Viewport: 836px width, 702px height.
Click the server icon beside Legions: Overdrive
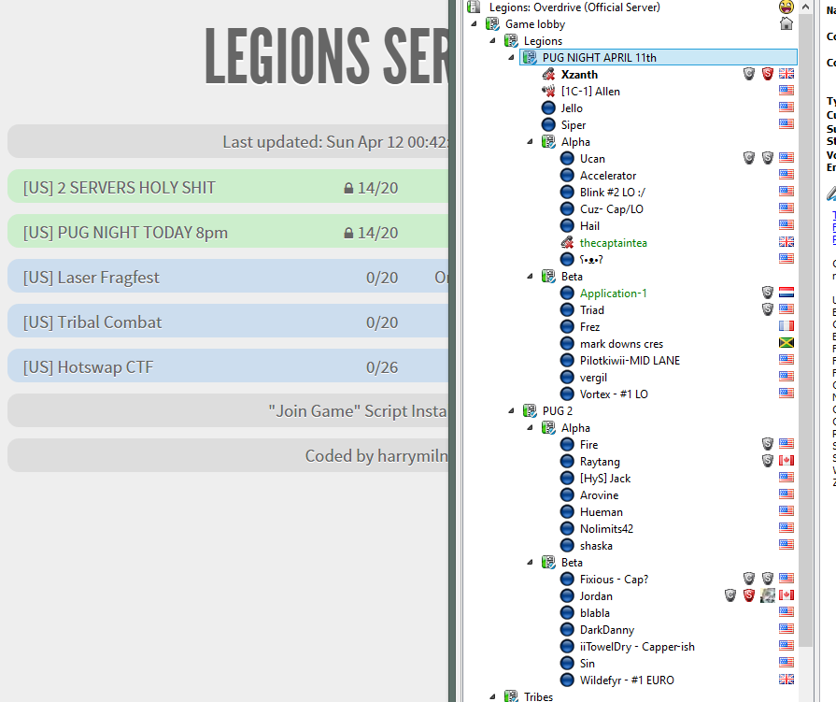point(474,7)
